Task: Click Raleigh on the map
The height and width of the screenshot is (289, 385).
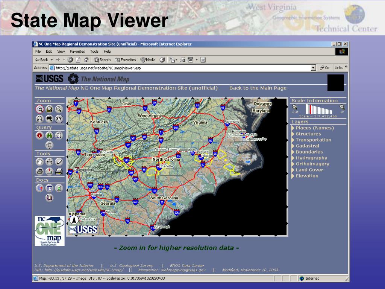Action: [x=207, y=156]
